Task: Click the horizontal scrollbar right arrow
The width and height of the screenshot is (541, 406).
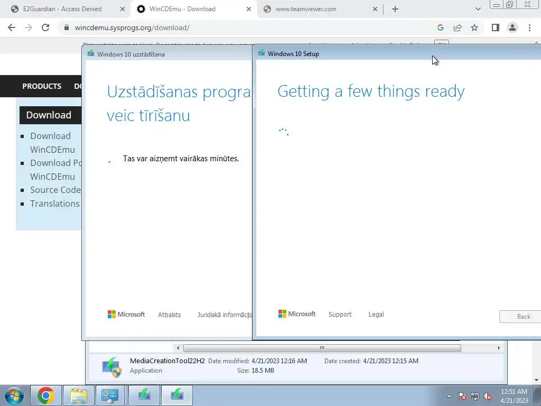Action: 499,348
